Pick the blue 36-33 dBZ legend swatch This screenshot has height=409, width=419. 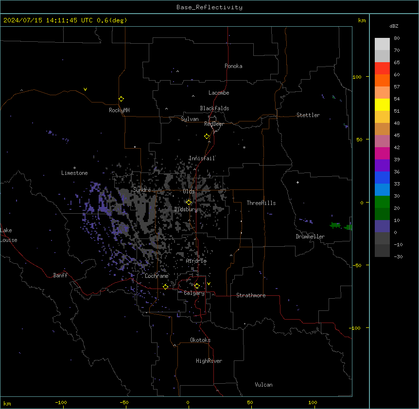[x=382, y=177]
